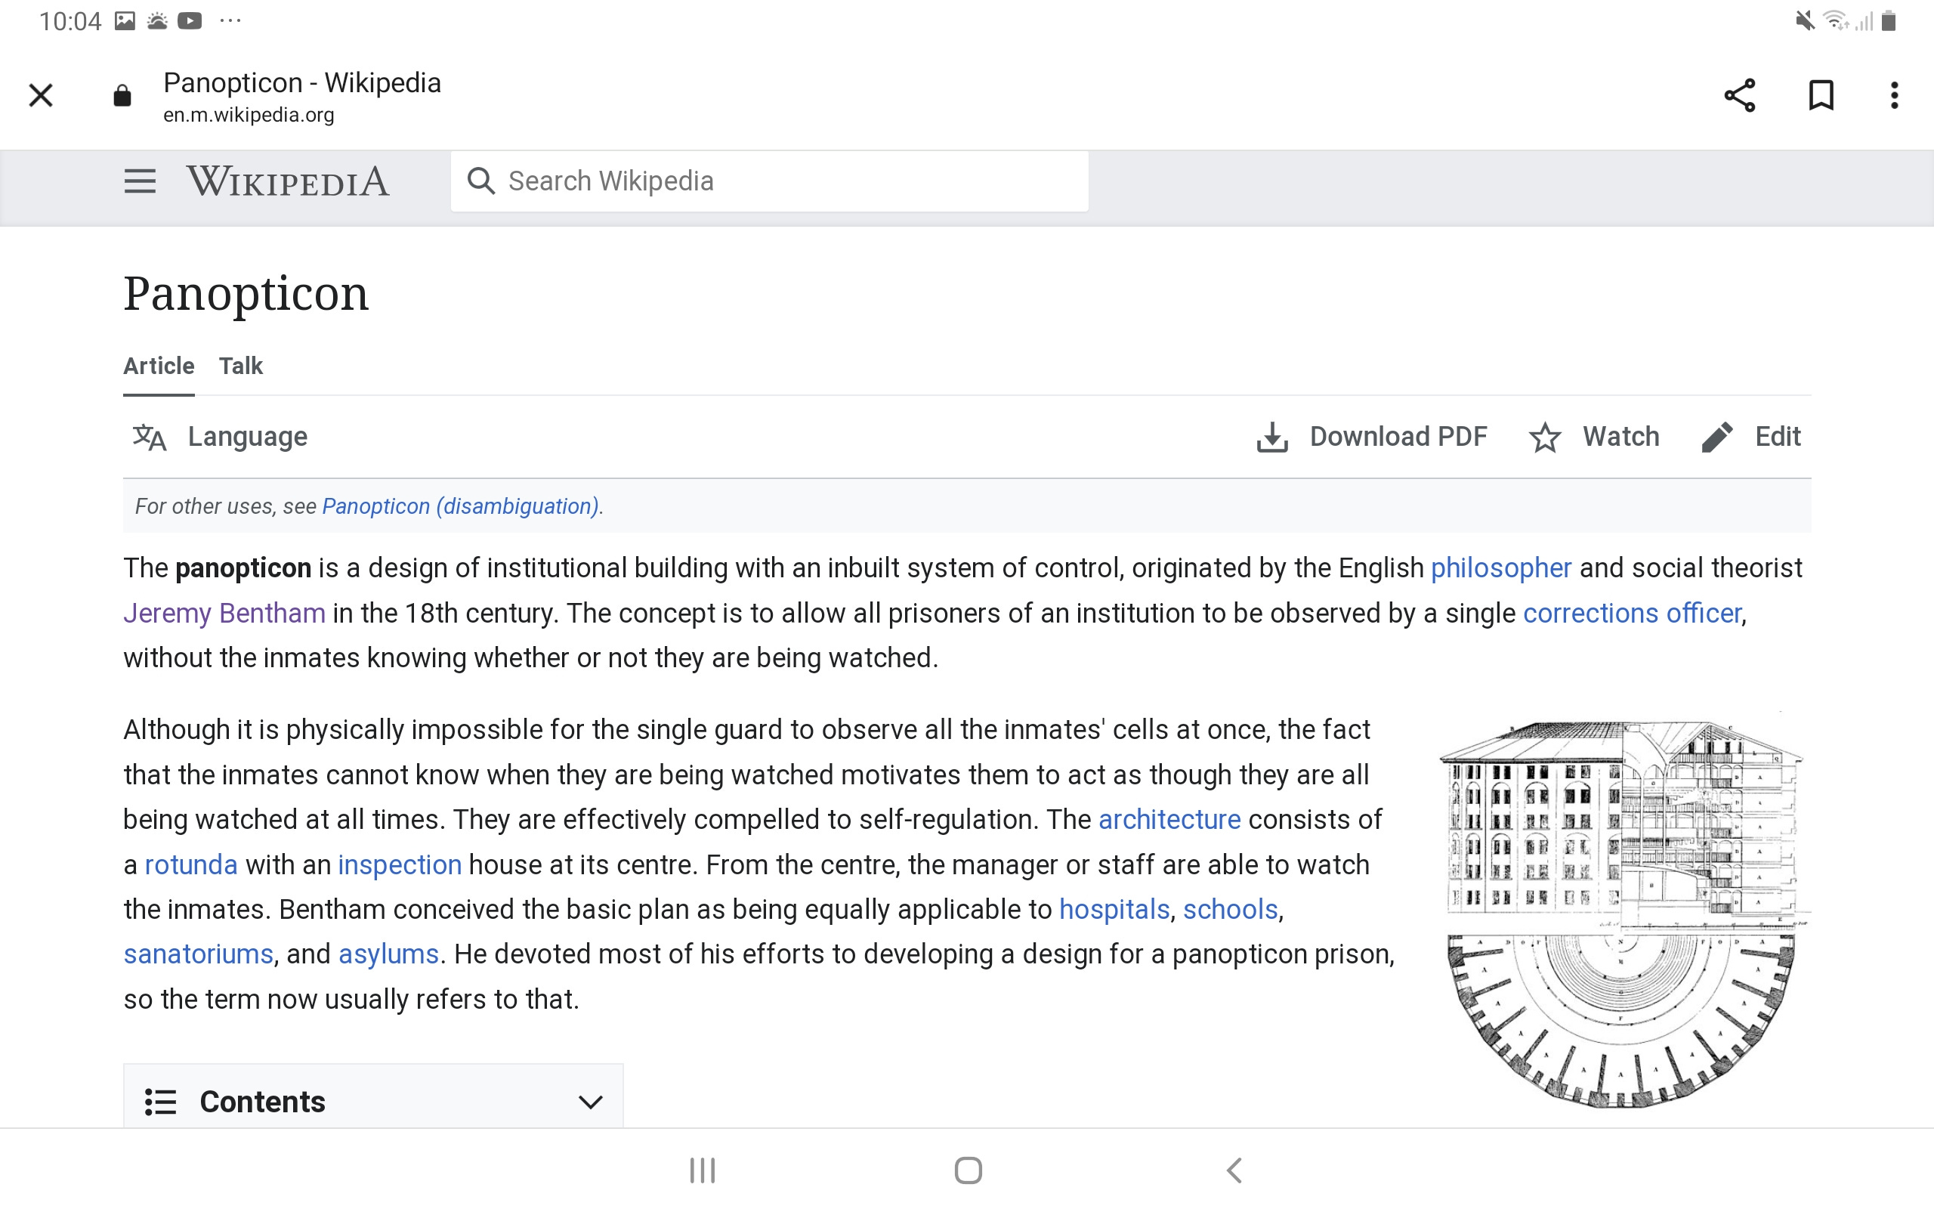Screen dimensions: 1934x1209
Task: Tap the YouTube notification icon
Action: 190,21
